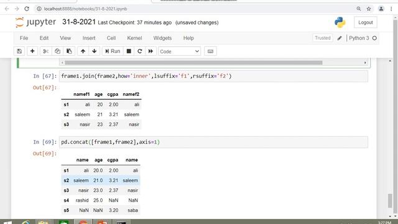This screenshot has height=224, width=398.
Task: Reload the page
Action: pos(27,9)
